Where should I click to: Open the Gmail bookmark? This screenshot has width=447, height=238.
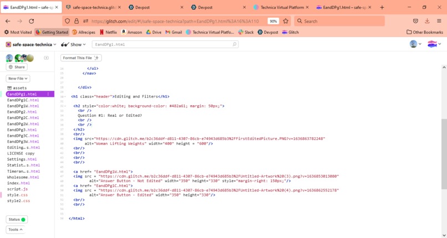[174, 32]
